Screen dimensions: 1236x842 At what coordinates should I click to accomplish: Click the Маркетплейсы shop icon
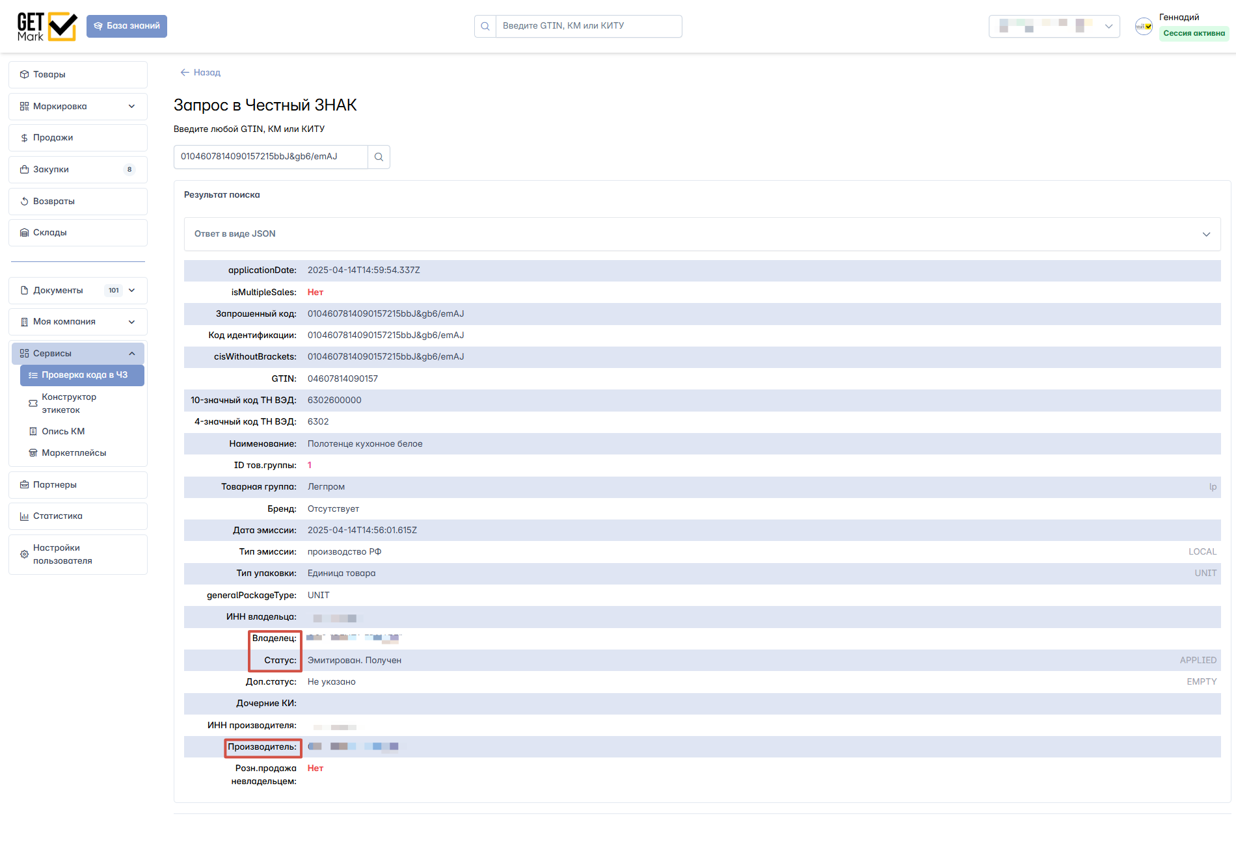33,453
